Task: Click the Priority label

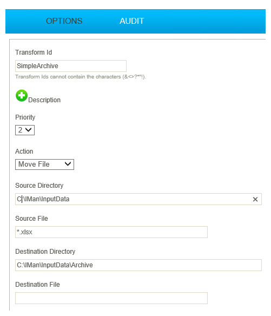Action: (x=25, y=117)
